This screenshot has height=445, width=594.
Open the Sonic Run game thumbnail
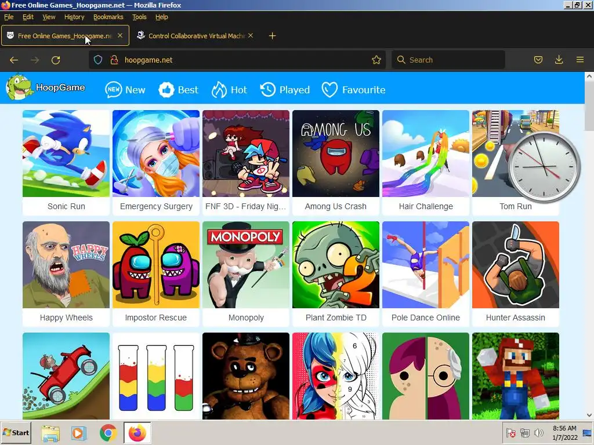pos(66,153)
